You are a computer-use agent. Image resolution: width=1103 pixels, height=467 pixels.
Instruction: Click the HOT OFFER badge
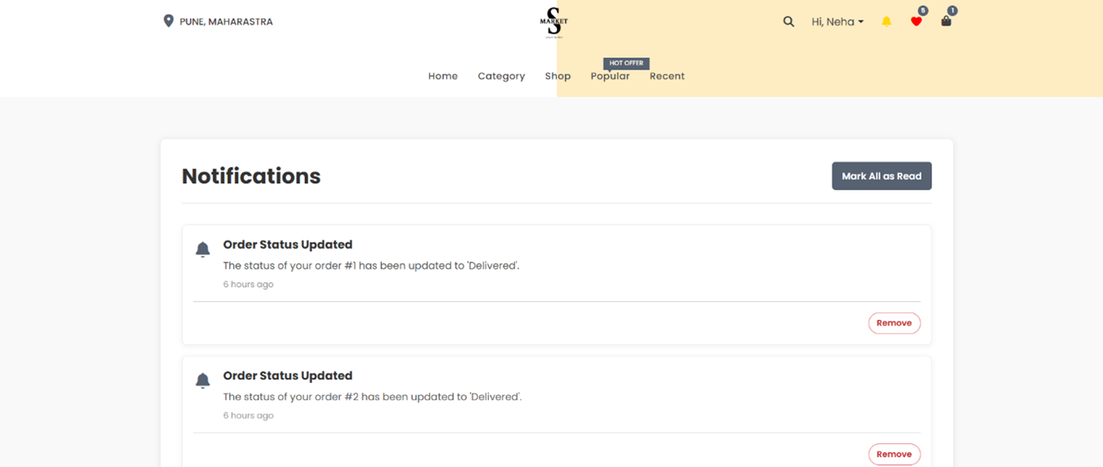626,63
